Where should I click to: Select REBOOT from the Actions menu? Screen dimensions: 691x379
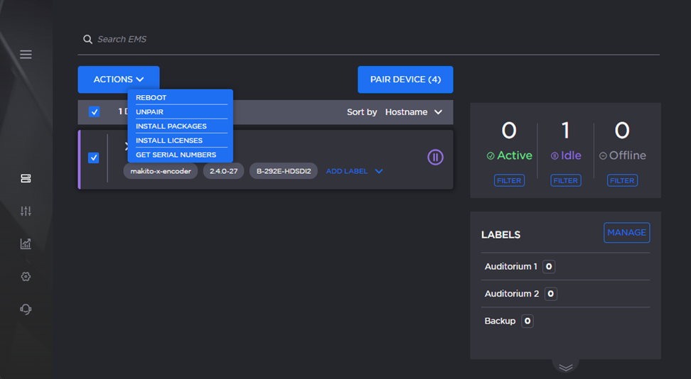click(151, 98)
